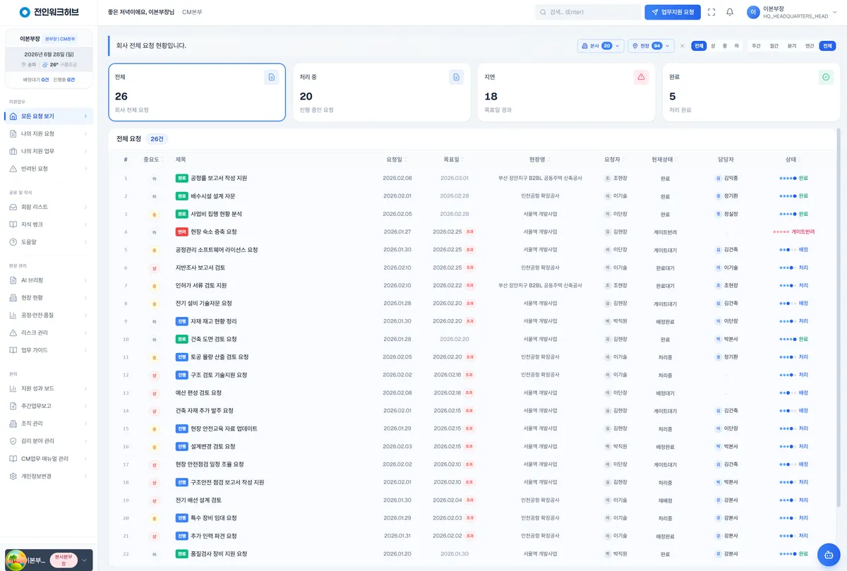This screenshot has width=847, height=571.
Task: Click the home icon beside 모든 요청 보기
Action: (x=13, y=116)
